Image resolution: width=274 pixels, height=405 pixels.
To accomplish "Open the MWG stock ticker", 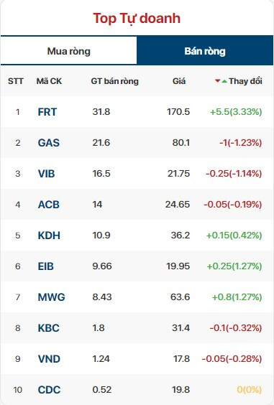I will point(52,297).
